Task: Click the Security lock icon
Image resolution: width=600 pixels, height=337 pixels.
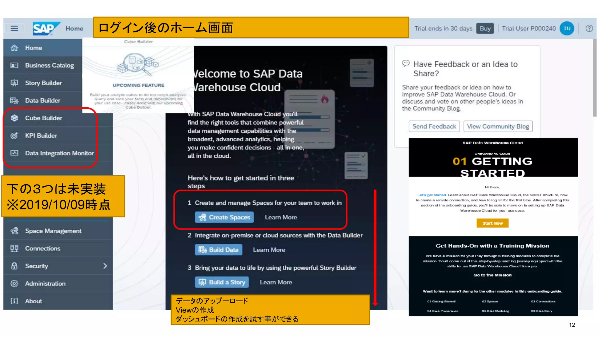Action: point(14,266)
